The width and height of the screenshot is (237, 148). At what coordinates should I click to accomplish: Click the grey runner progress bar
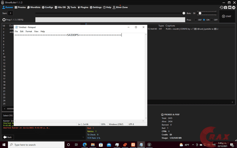pyautogui.click(x=110, y=20)
